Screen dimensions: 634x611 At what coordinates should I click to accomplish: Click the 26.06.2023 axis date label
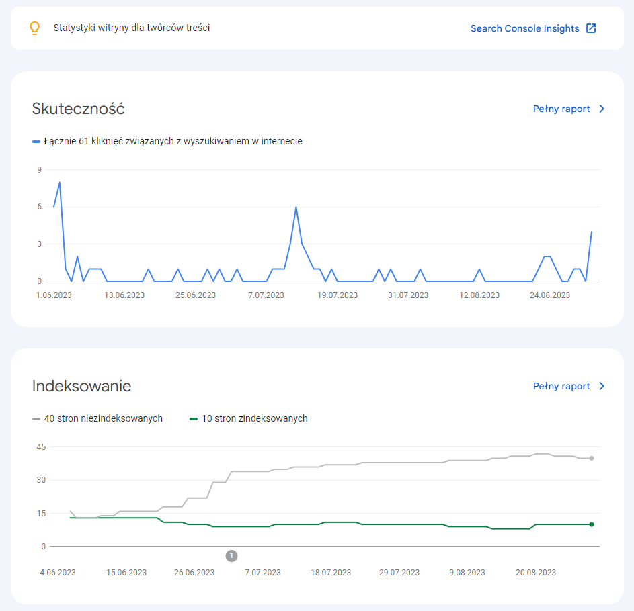click(194, 573)
